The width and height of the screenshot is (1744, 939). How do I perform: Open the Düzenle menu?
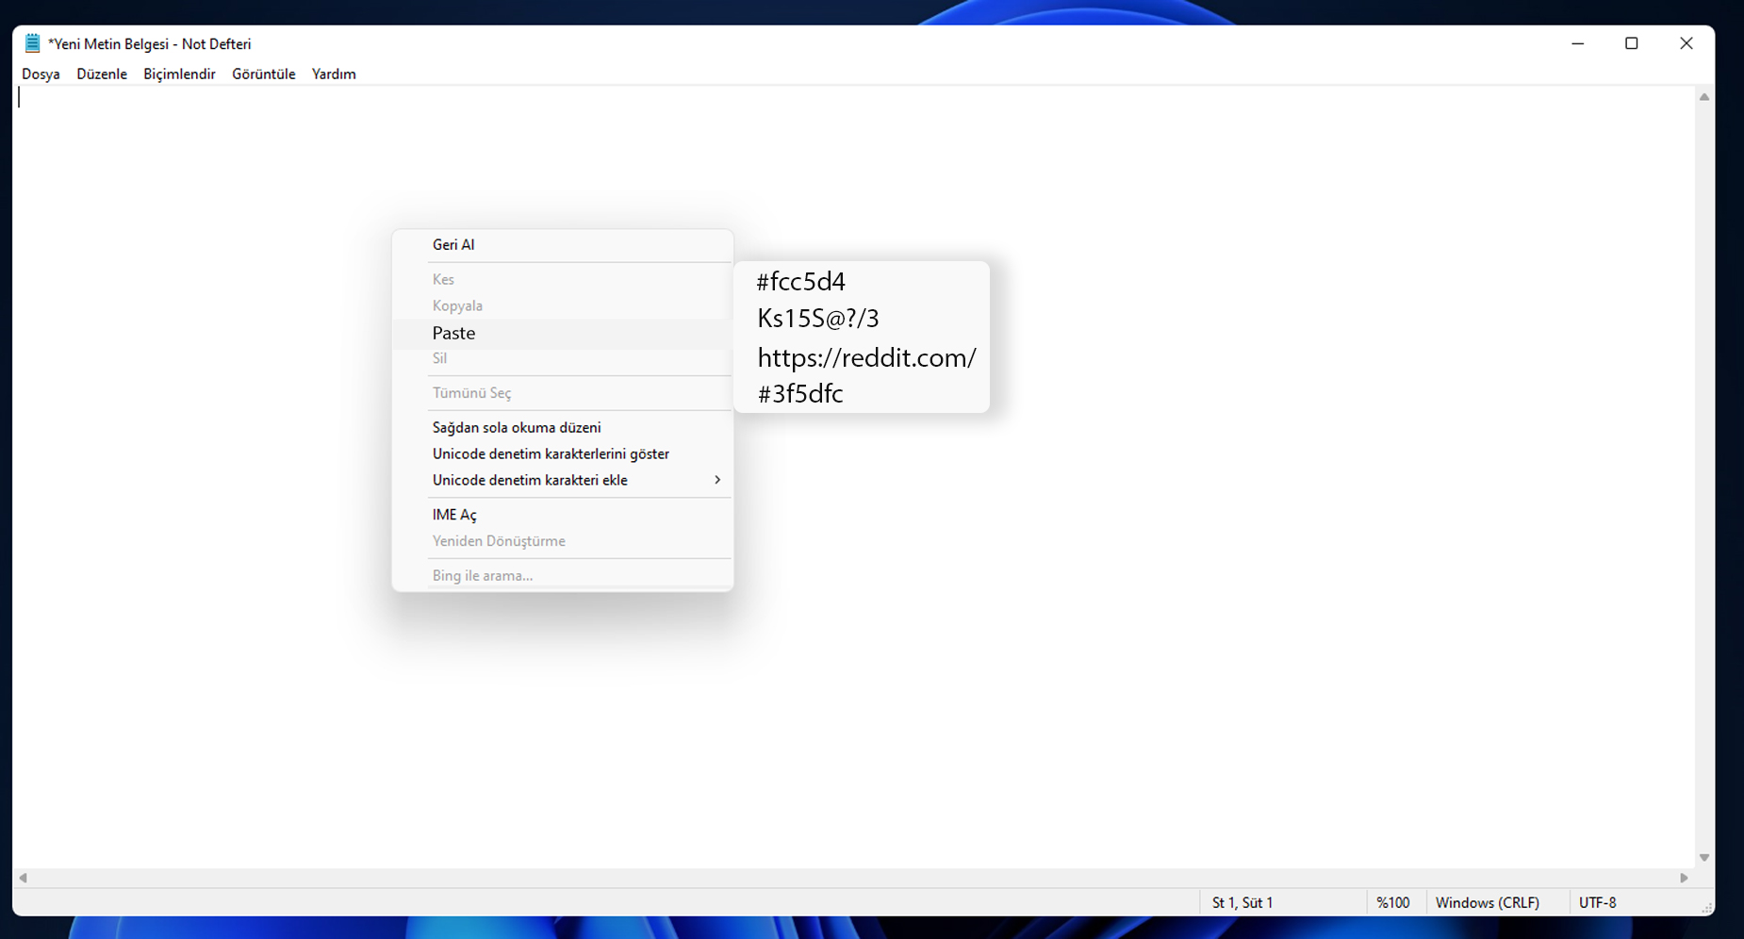pyautogui.click(x=102, y=74)
